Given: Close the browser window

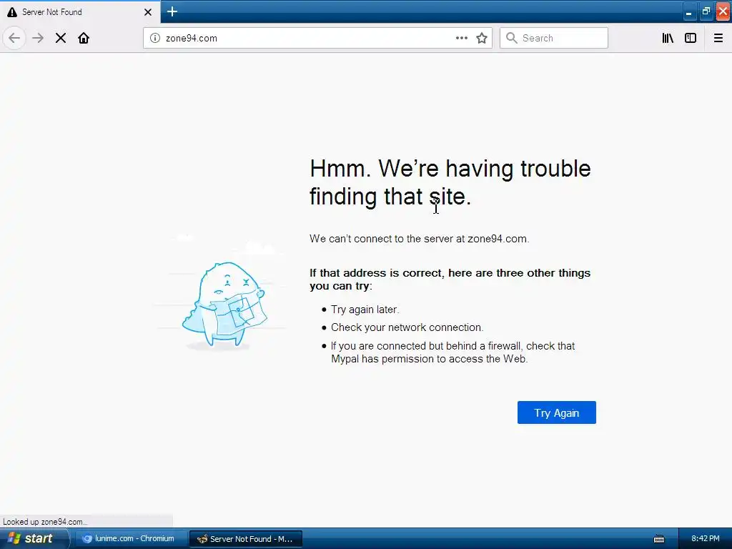Looking at the screenshot, I should [723, 11].
